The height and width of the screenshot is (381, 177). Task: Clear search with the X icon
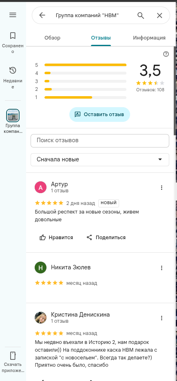coord(159,15)
